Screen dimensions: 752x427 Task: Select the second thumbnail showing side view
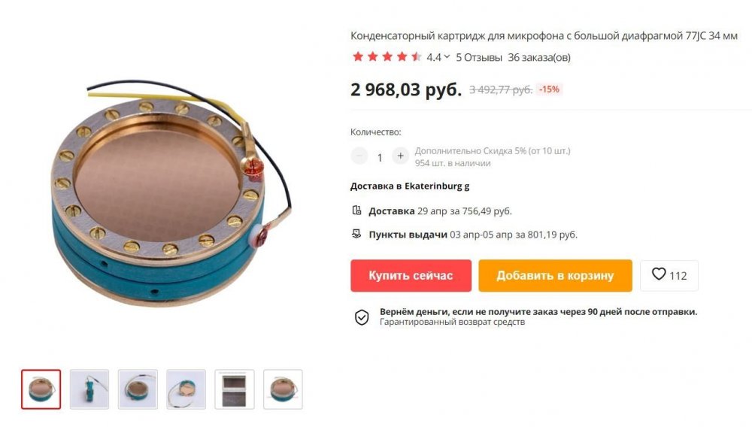click(89, 389)
